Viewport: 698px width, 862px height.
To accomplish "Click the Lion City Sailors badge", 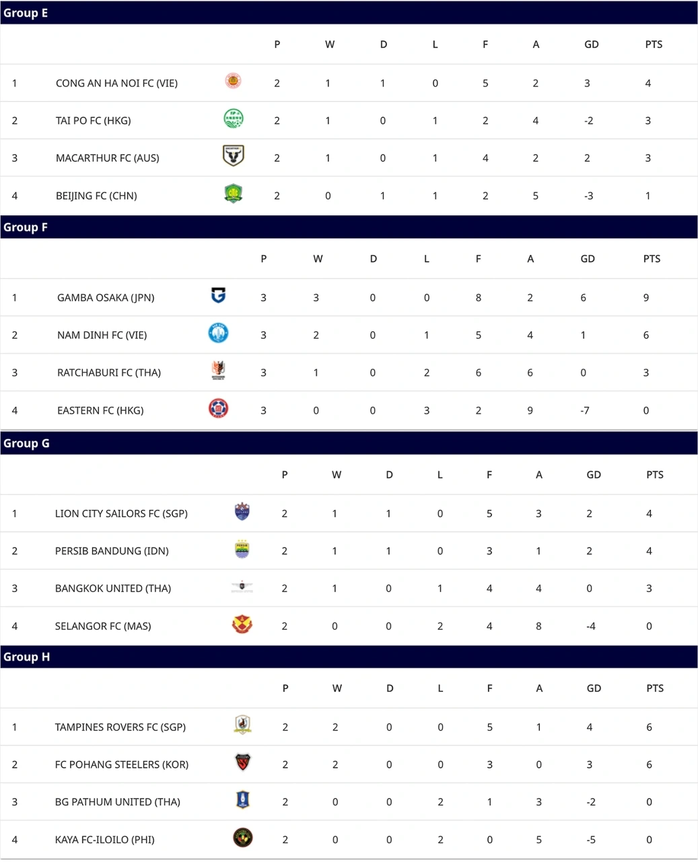I will pos(242,512).
